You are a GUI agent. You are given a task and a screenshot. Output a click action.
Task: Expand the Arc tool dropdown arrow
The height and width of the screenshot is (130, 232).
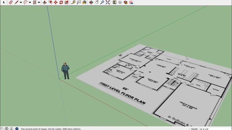(x=30, y=3)
